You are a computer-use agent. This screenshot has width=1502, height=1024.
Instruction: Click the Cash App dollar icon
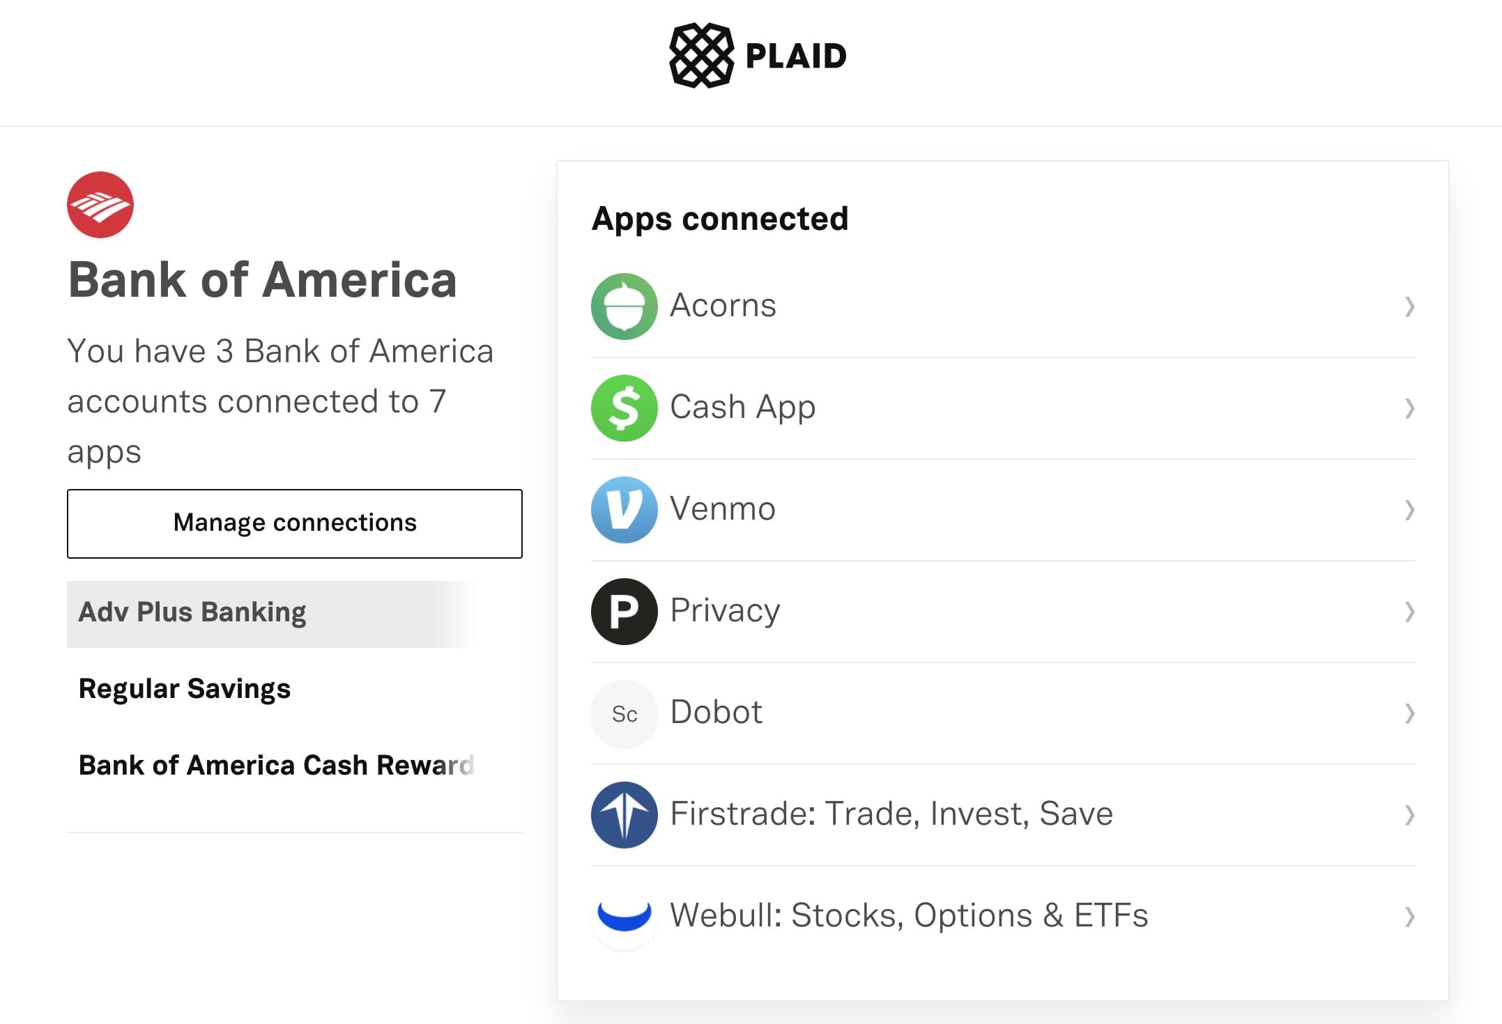(624, 408)
